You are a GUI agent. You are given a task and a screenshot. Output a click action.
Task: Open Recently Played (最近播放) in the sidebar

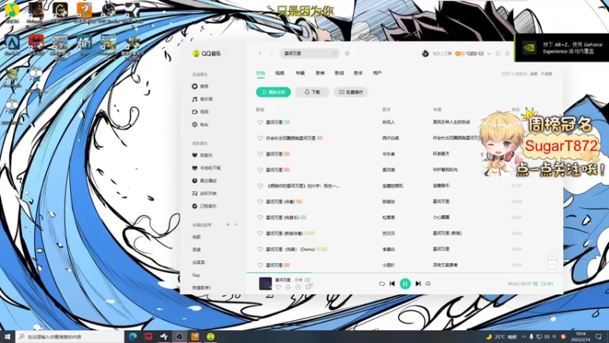pyautogui.click(x=204, y=181)
